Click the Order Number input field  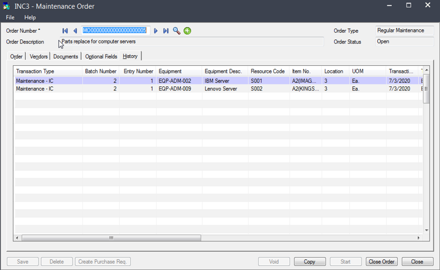[x=116, y=31]
